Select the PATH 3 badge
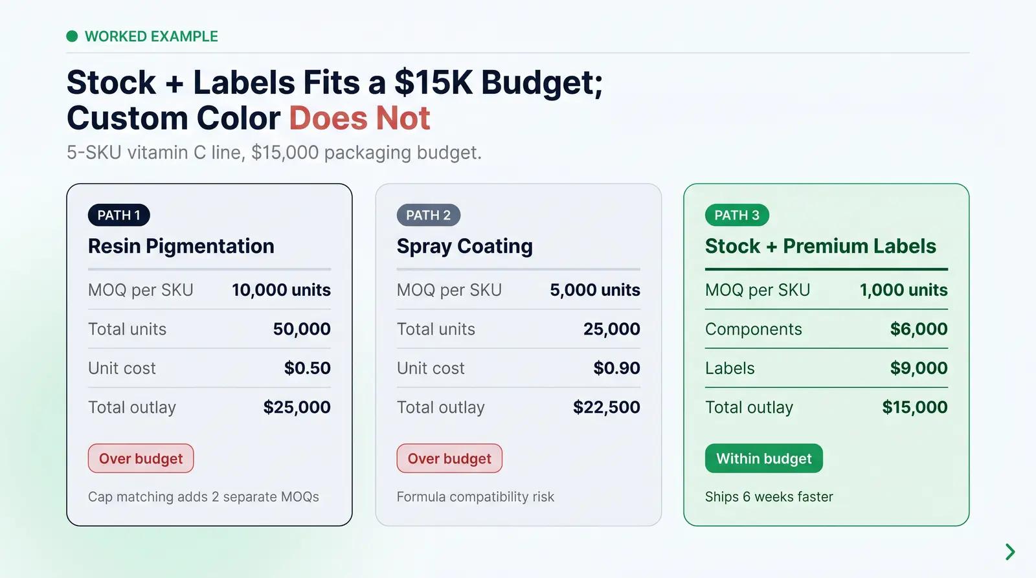This screenshot has height=578, width=1036. pos(737,215)
